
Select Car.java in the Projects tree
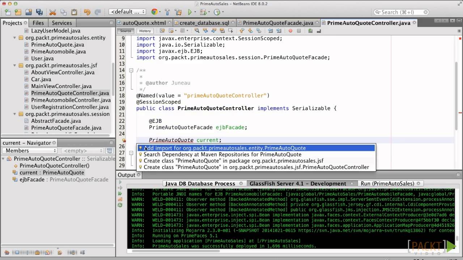[41, 79]
